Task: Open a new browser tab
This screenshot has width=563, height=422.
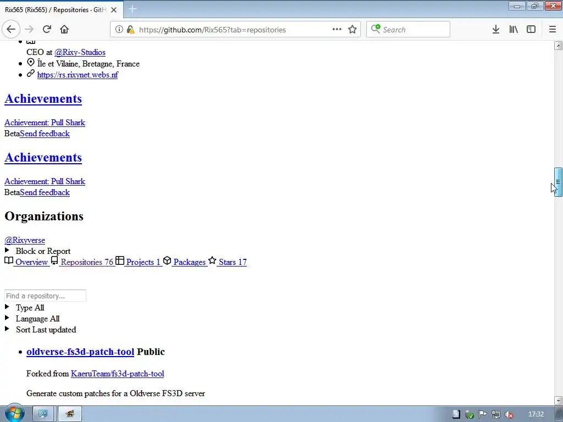Action: coord(133,9)
